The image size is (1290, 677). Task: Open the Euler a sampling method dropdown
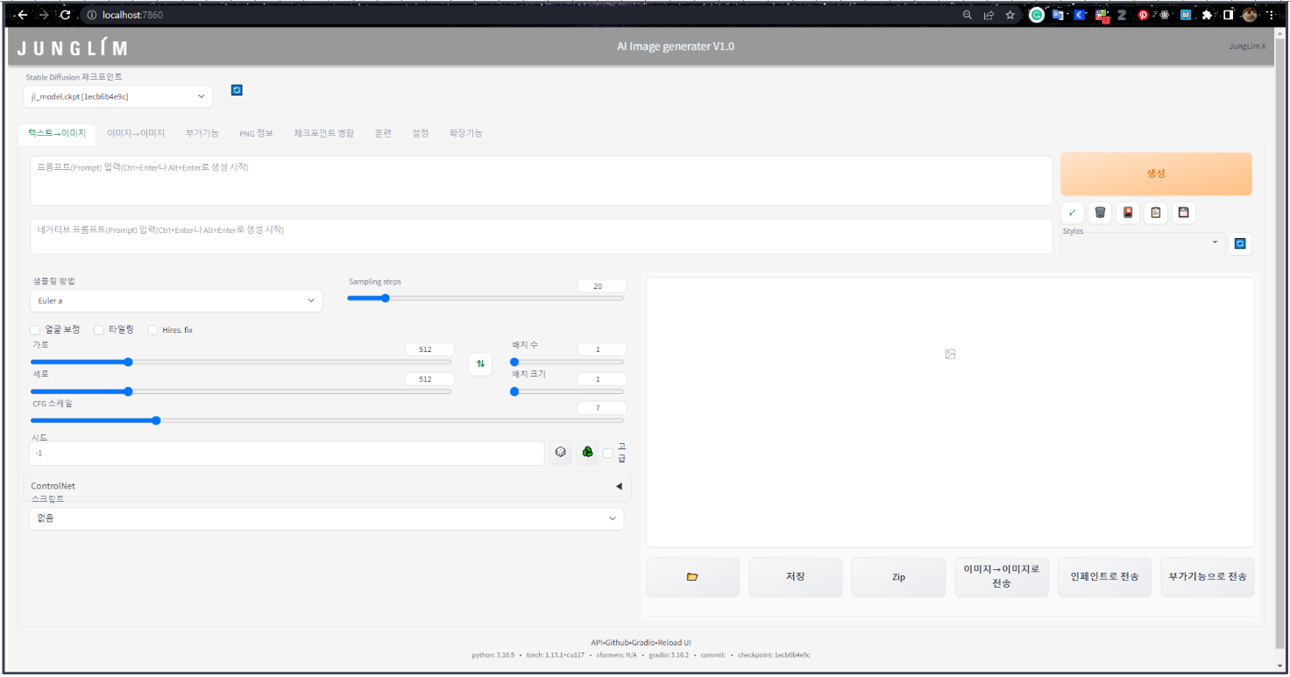point(176,300)
